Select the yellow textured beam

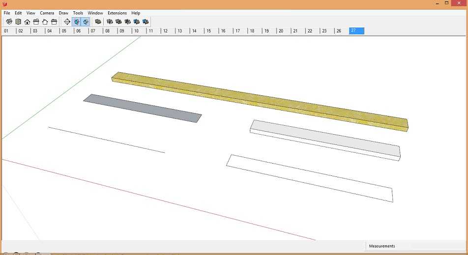[x=260, y=100]
